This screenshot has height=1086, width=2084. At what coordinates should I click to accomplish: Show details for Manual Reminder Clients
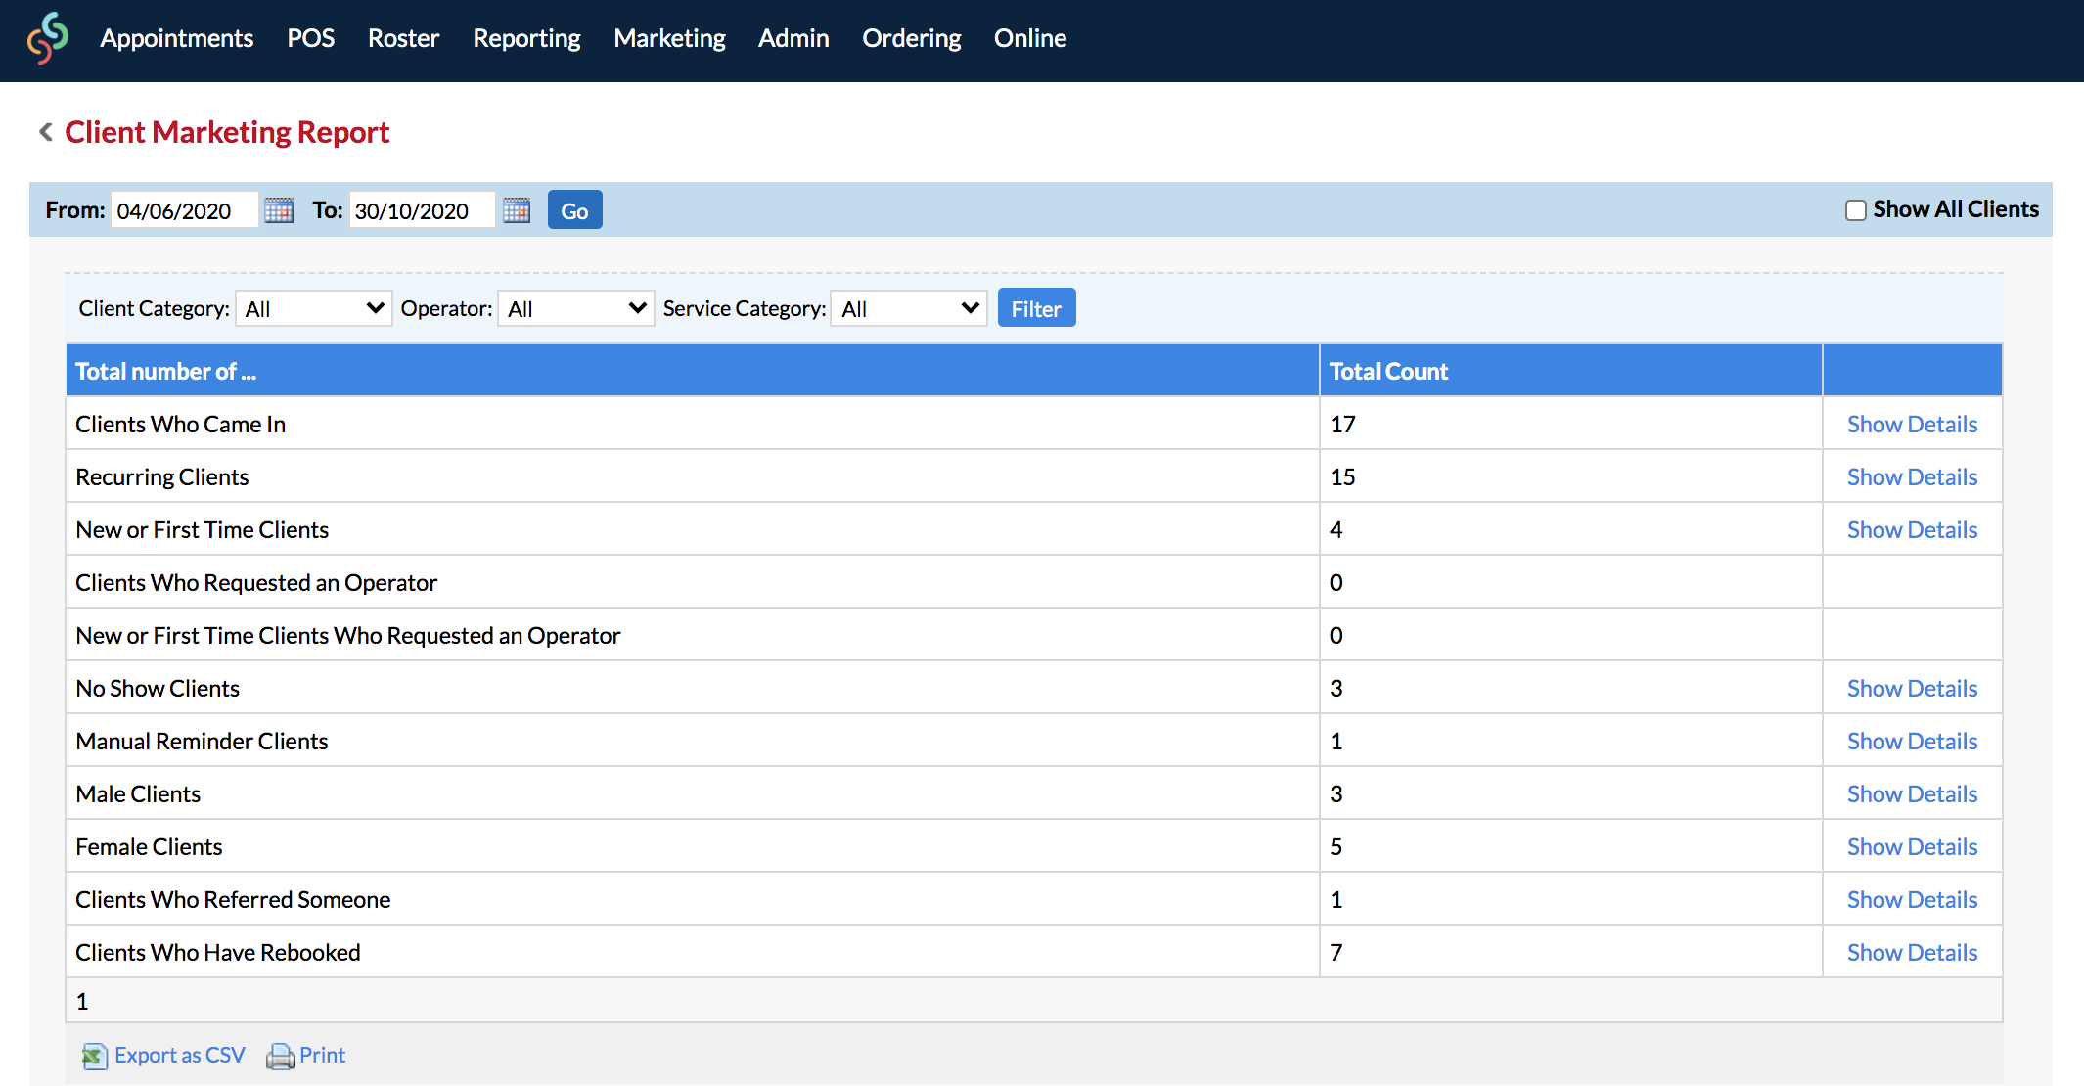click(x=1913, y=741)
